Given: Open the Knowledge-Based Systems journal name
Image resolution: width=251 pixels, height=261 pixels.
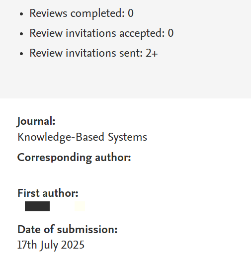Looking at the screenshot, I should 82,137.
